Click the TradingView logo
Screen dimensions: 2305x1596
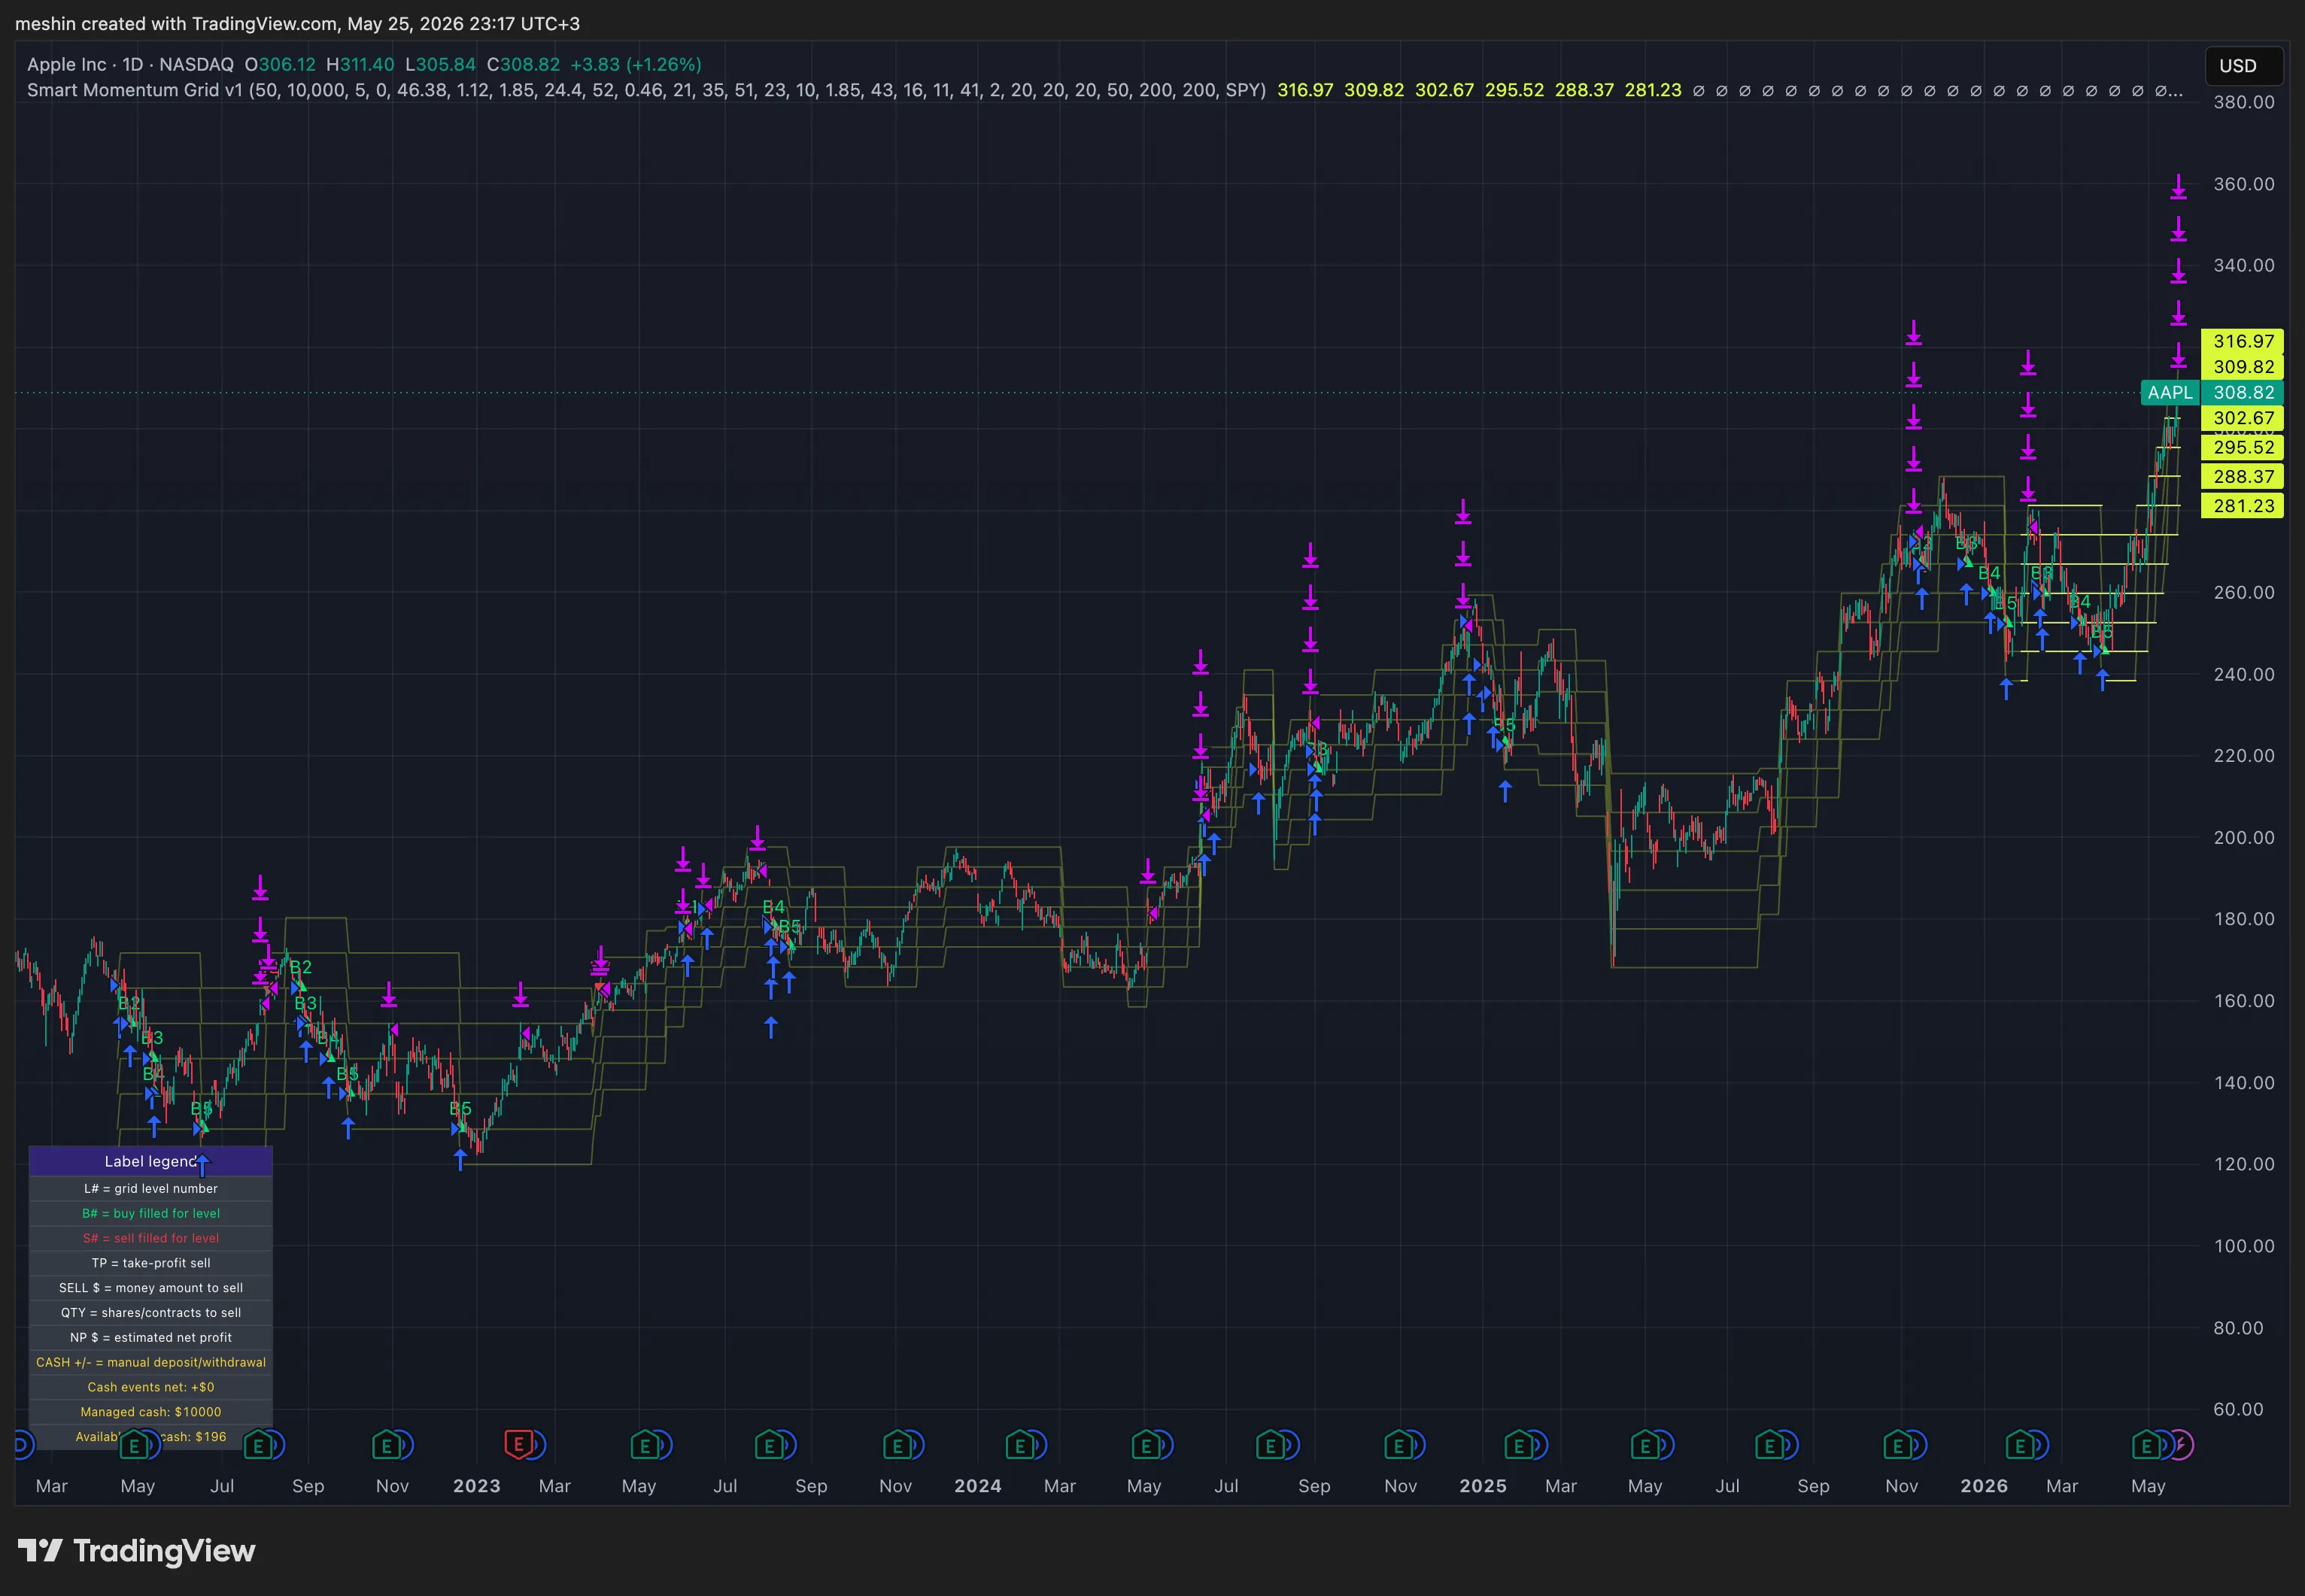tap(137, 1551)
